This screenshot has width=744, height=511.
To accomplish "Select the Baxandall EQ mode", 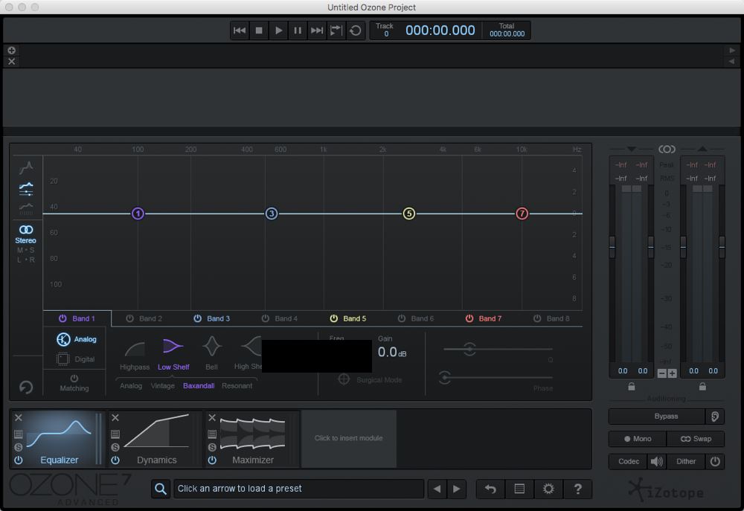I will (199, 386).
